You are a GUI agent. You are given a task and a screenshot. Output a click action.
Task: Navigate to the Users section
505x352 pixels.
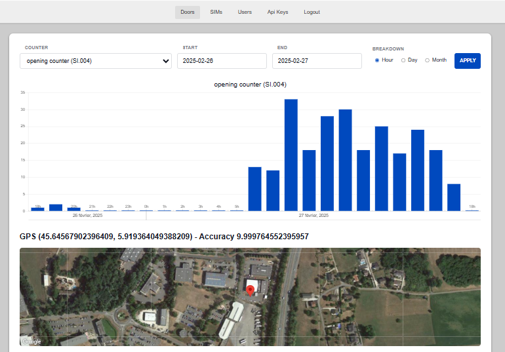[x=245, y=12]
